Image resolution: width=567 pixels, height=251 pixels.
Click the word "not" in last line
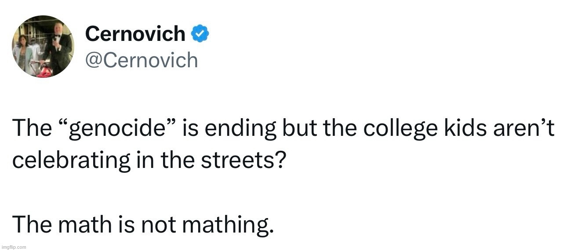point(157,225)
